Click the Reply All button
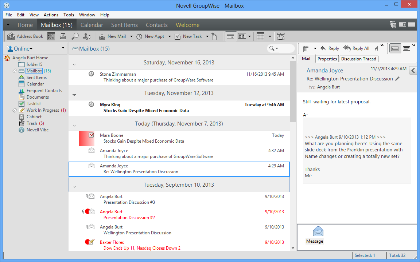The height and width of the screenshot is (262, 420). [357, 48]
